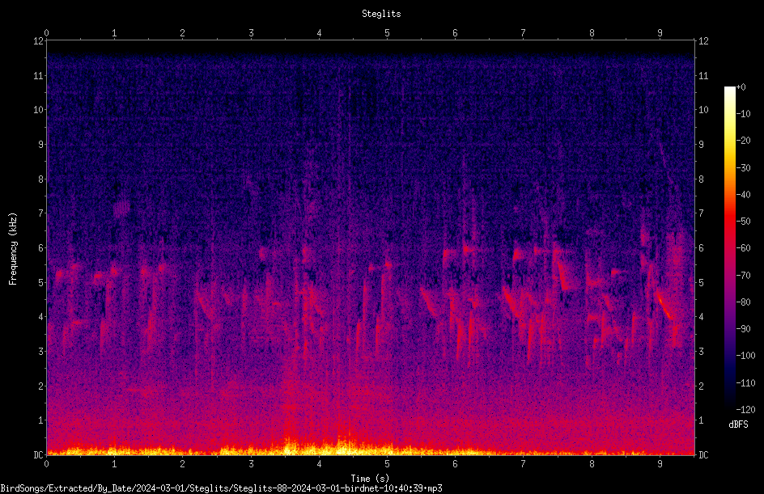Click the 8 kHz label on right axis
764x494 pixels.
[702, 179]
